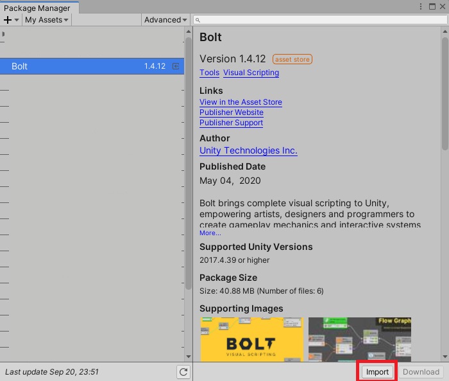Click the asset store tag badge
Screen dimensions: 449x381
pos(292,59)
